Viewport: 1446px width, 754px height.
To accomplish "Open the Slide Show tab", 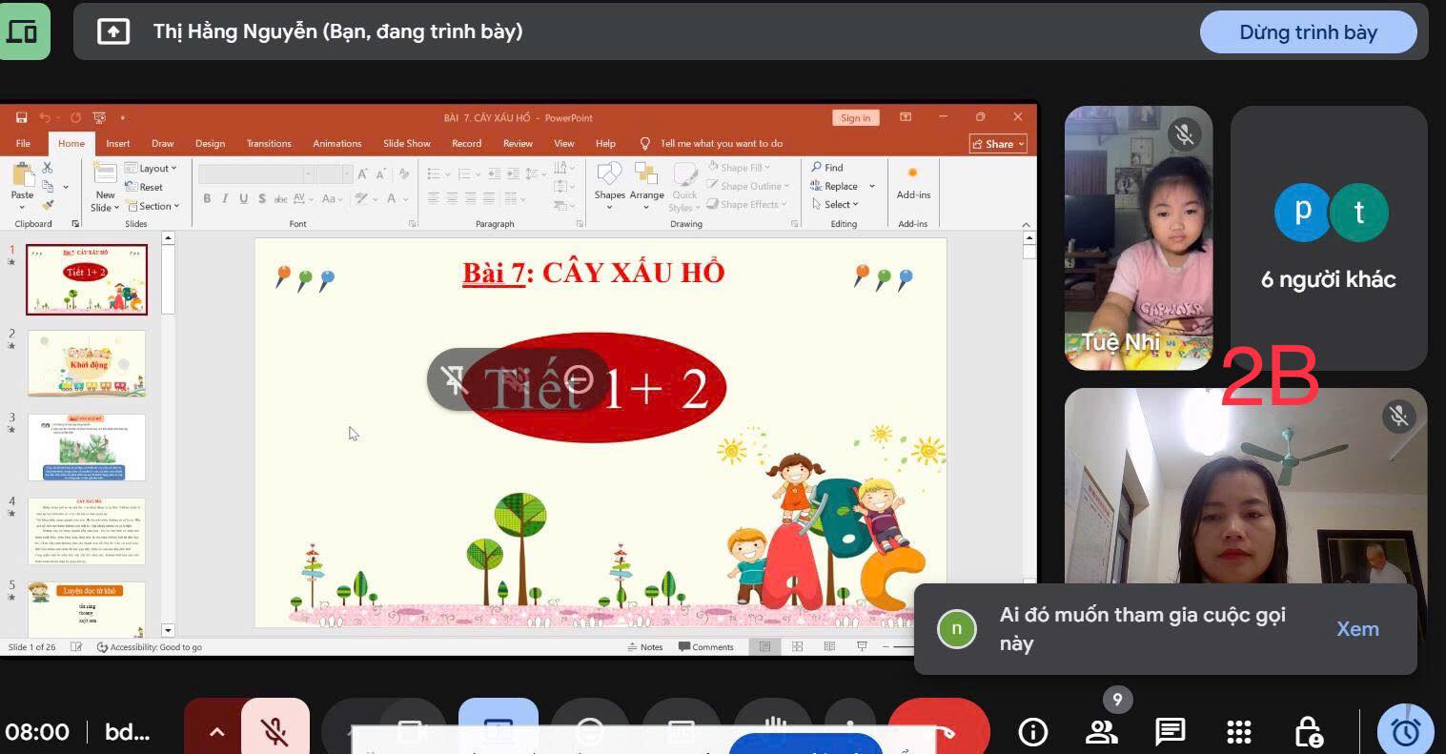I will pyautogui.click(x=406, y=144).
